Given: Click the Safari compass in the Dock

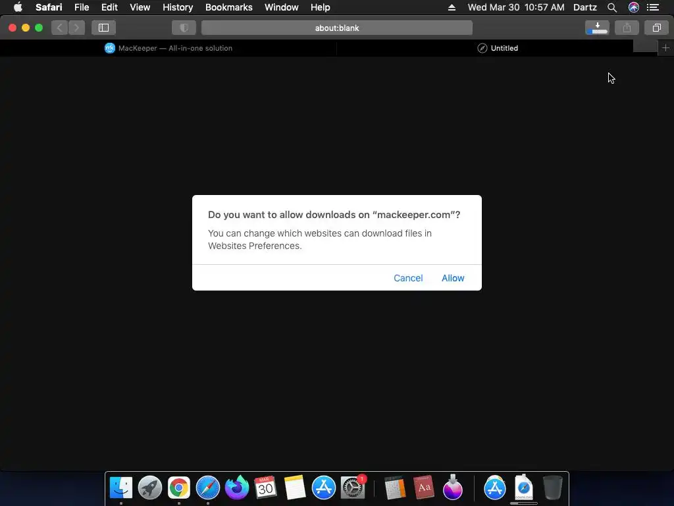Looking at the screenshot, I should pos(207,488).
